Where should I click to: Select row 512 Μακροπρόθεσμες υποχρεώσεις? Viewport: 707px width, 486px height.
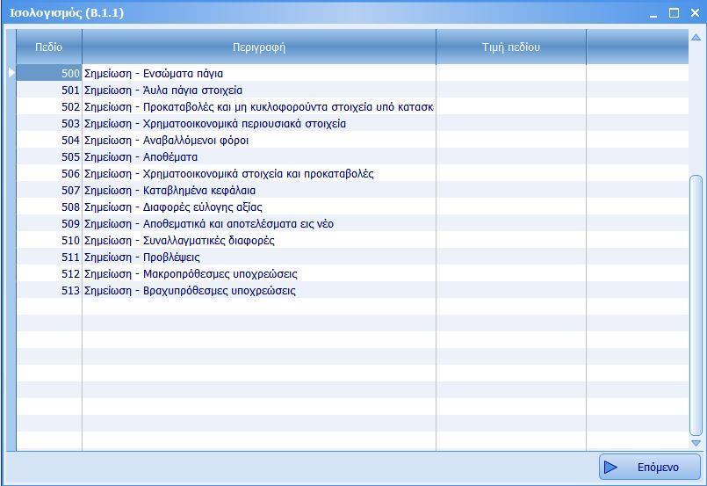coord(352,273)
